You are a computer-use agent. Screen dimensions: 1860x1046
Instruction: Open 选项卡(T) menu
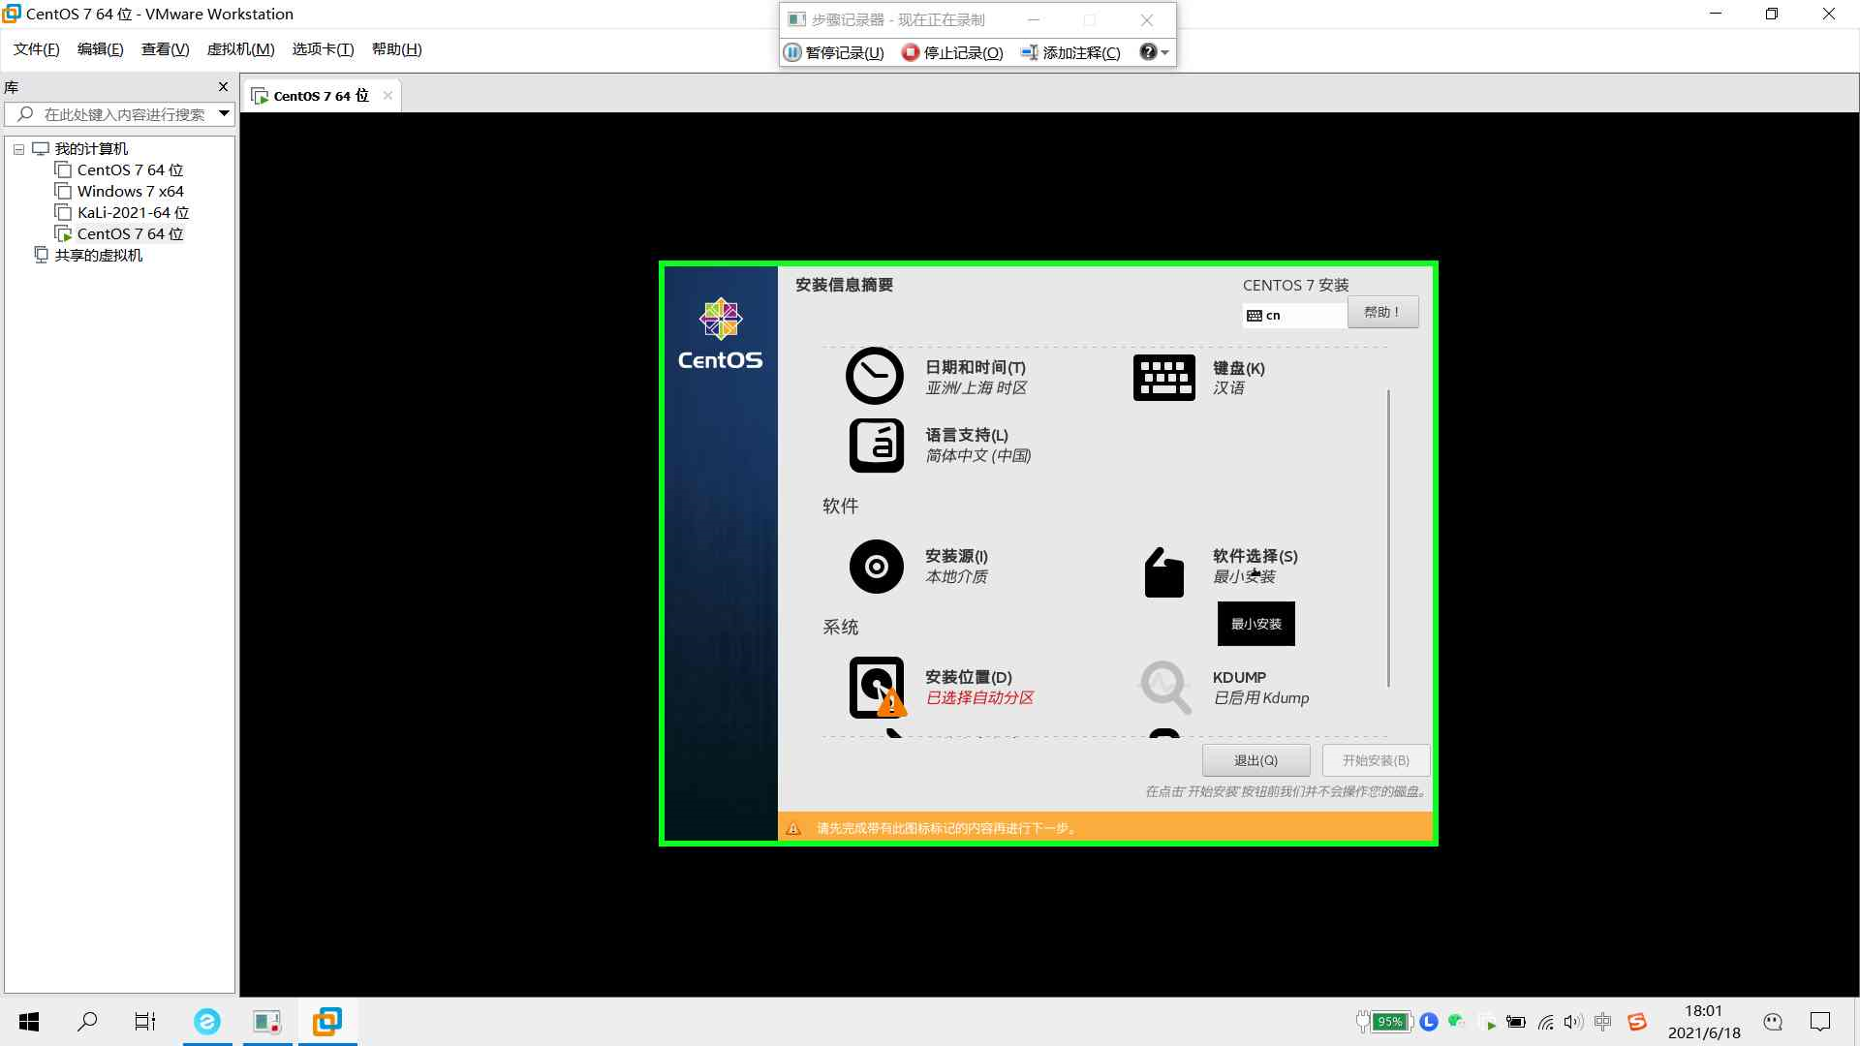coord(323,49)
